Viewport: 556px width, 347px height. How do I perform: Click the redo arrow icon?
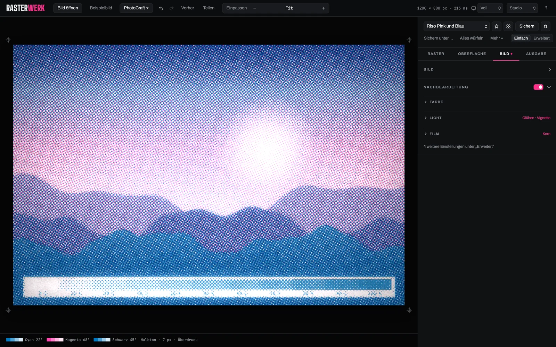(x=171, y=8)
